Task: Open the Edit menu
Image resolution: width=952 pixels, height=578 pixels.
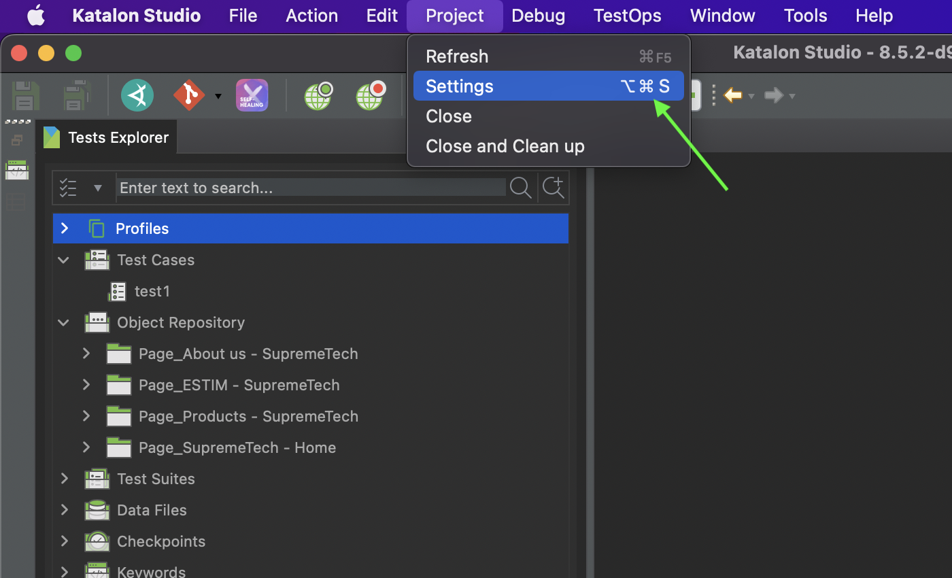Action: [382, 16]
